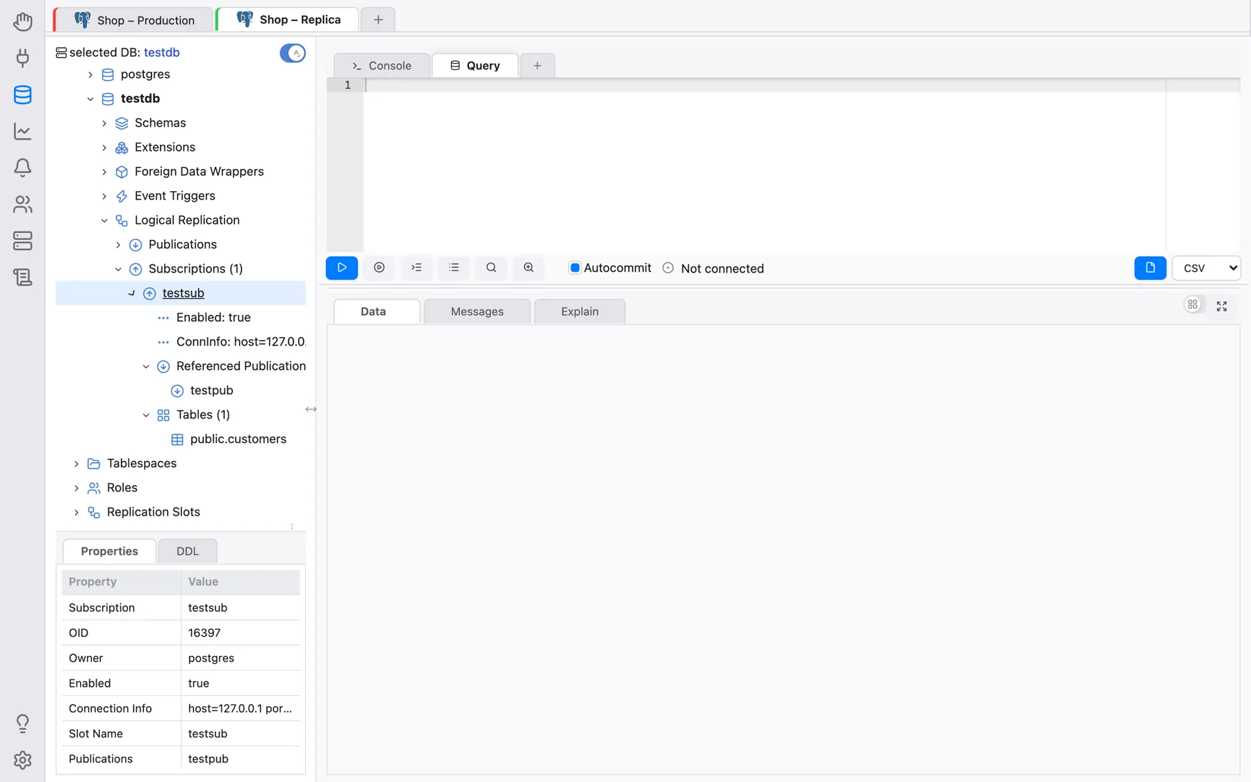Image resolution: width=1251 pixels, height=782 pixels.
Task: Expand the Schemas node
Action: (104, 123)
